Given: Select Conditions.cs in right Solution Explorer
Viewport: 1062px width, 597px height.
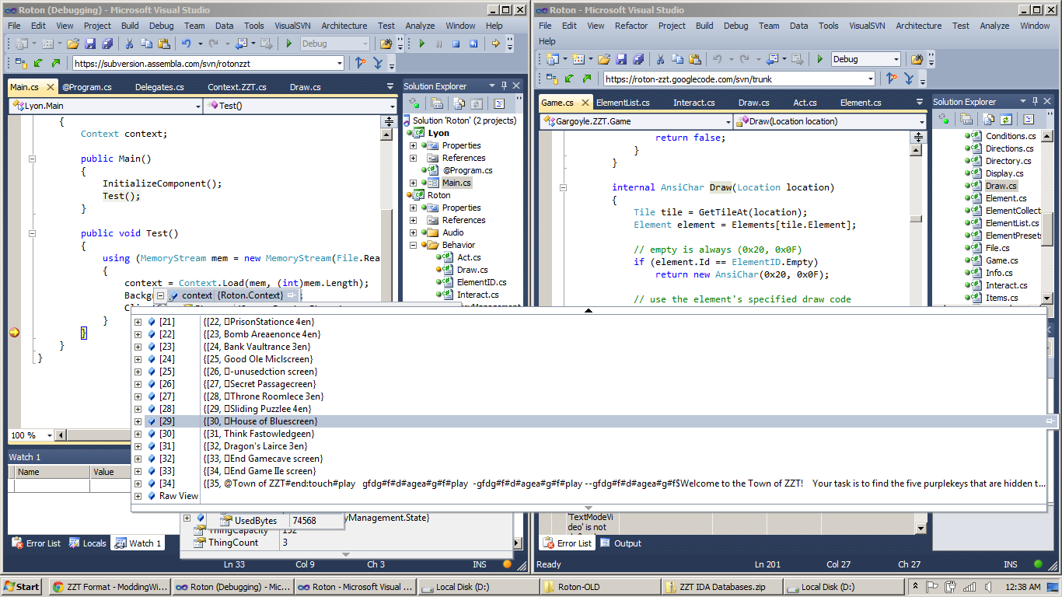Looking at the screenshot, I should pyautogui.click(x=1011, y=136).
